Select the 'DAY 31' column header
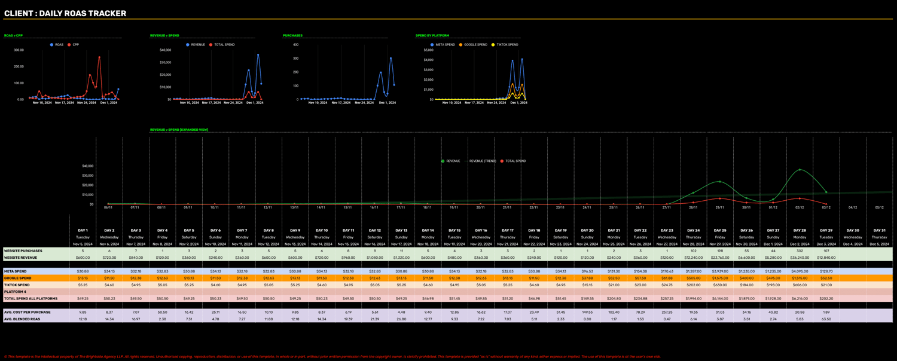Screen dimensions: 897x361 click(879, 230)
